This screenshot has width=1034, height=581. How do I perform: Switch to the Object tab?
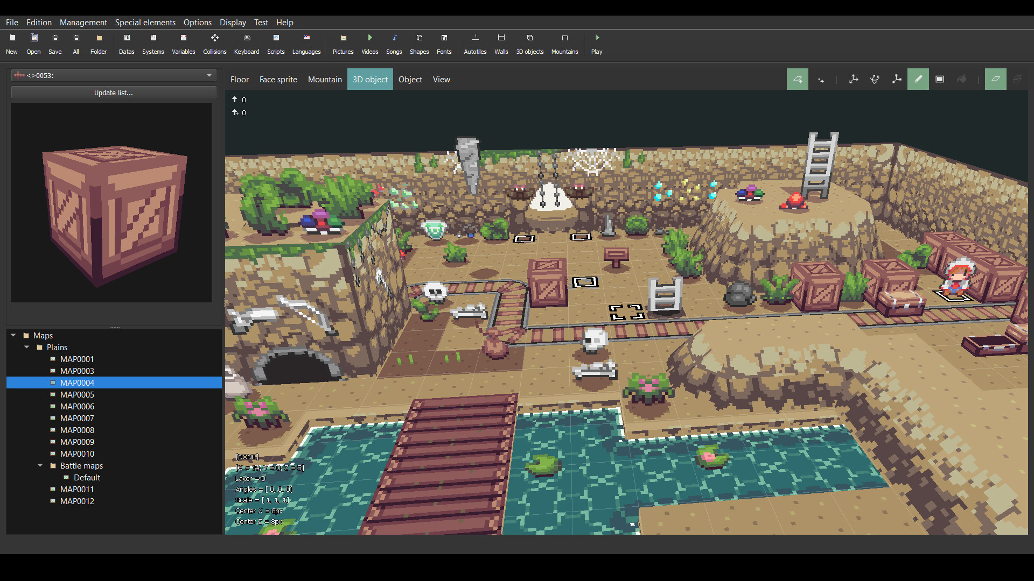(x=410, y=79)
